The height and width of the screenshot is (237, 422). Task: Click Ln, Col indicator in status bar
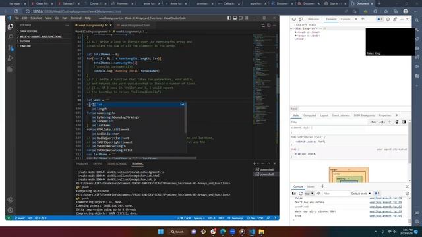pos(183,218)
